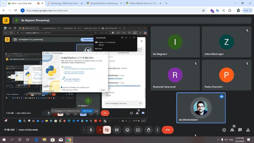Show the people list with 6 participants

[x=232, y=130]
